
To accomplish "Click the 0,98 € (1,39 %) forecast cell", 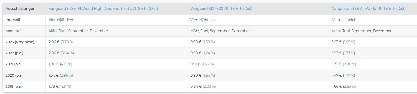I will coord(202,42).
